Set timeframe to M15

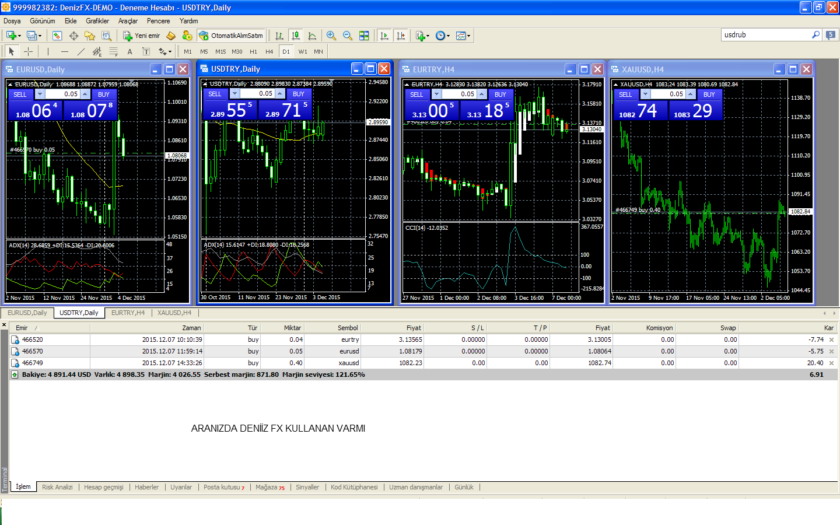pos(220,51)
